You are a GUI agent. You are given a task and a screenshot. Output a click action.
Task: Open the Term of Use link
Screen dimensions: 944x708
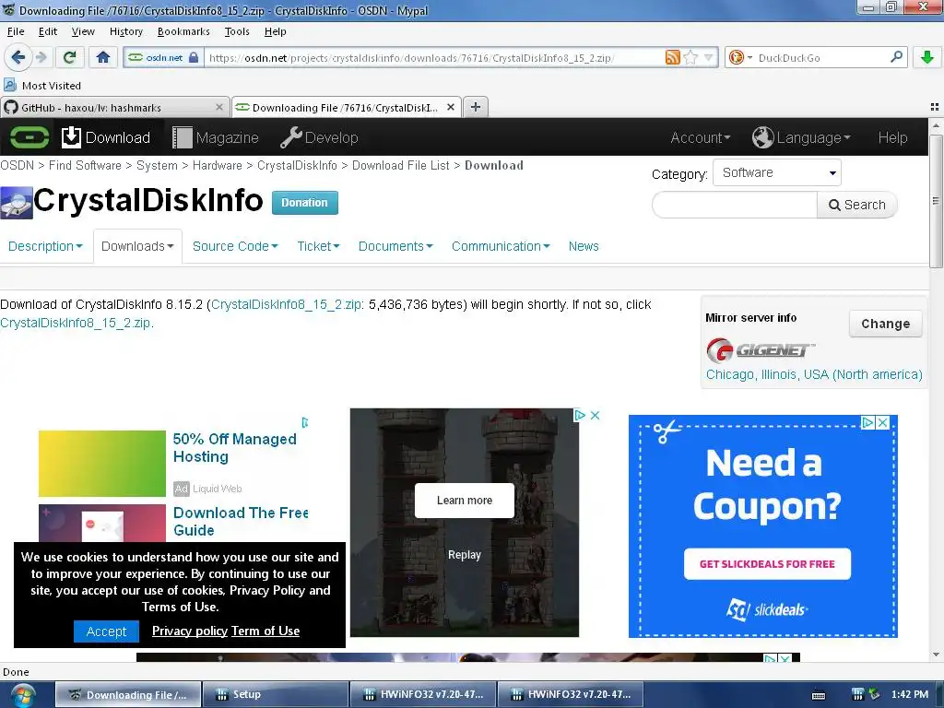(x=265, y=631)
